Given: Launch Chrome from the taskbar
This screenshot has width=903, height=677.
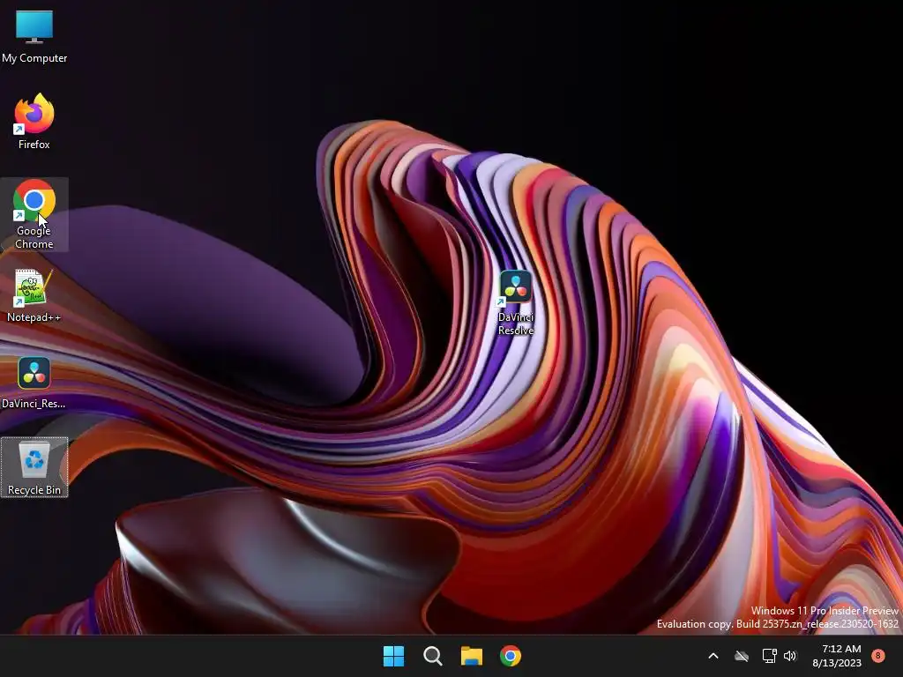Looking at the screenshot, I should point(511,656).
